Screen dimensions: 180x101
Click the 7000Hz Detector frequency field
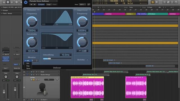point(32,30)
